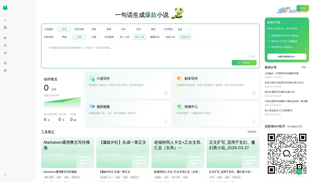Click arrow on 投稿中心 card

point(254,121)
